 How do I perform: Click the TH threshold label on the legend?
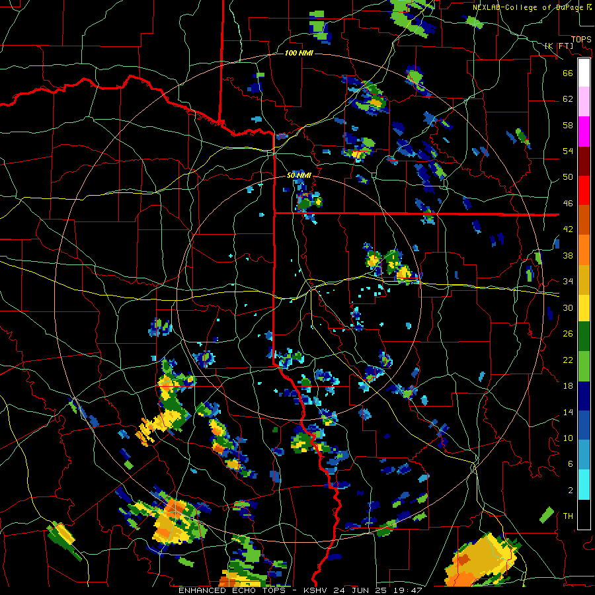click(568, 516)
